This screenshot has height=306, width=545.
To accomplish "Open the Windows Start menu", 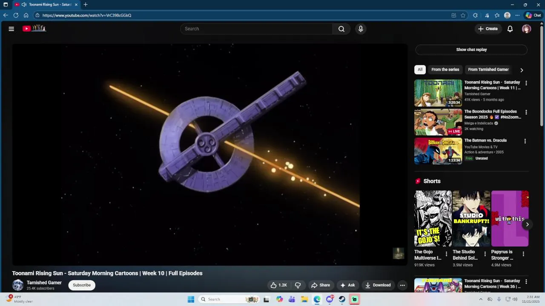I will pyautogui.click(x=191, y=299).
